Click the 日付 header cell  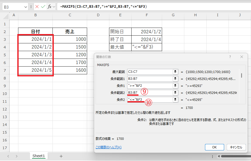coord(35,32)
